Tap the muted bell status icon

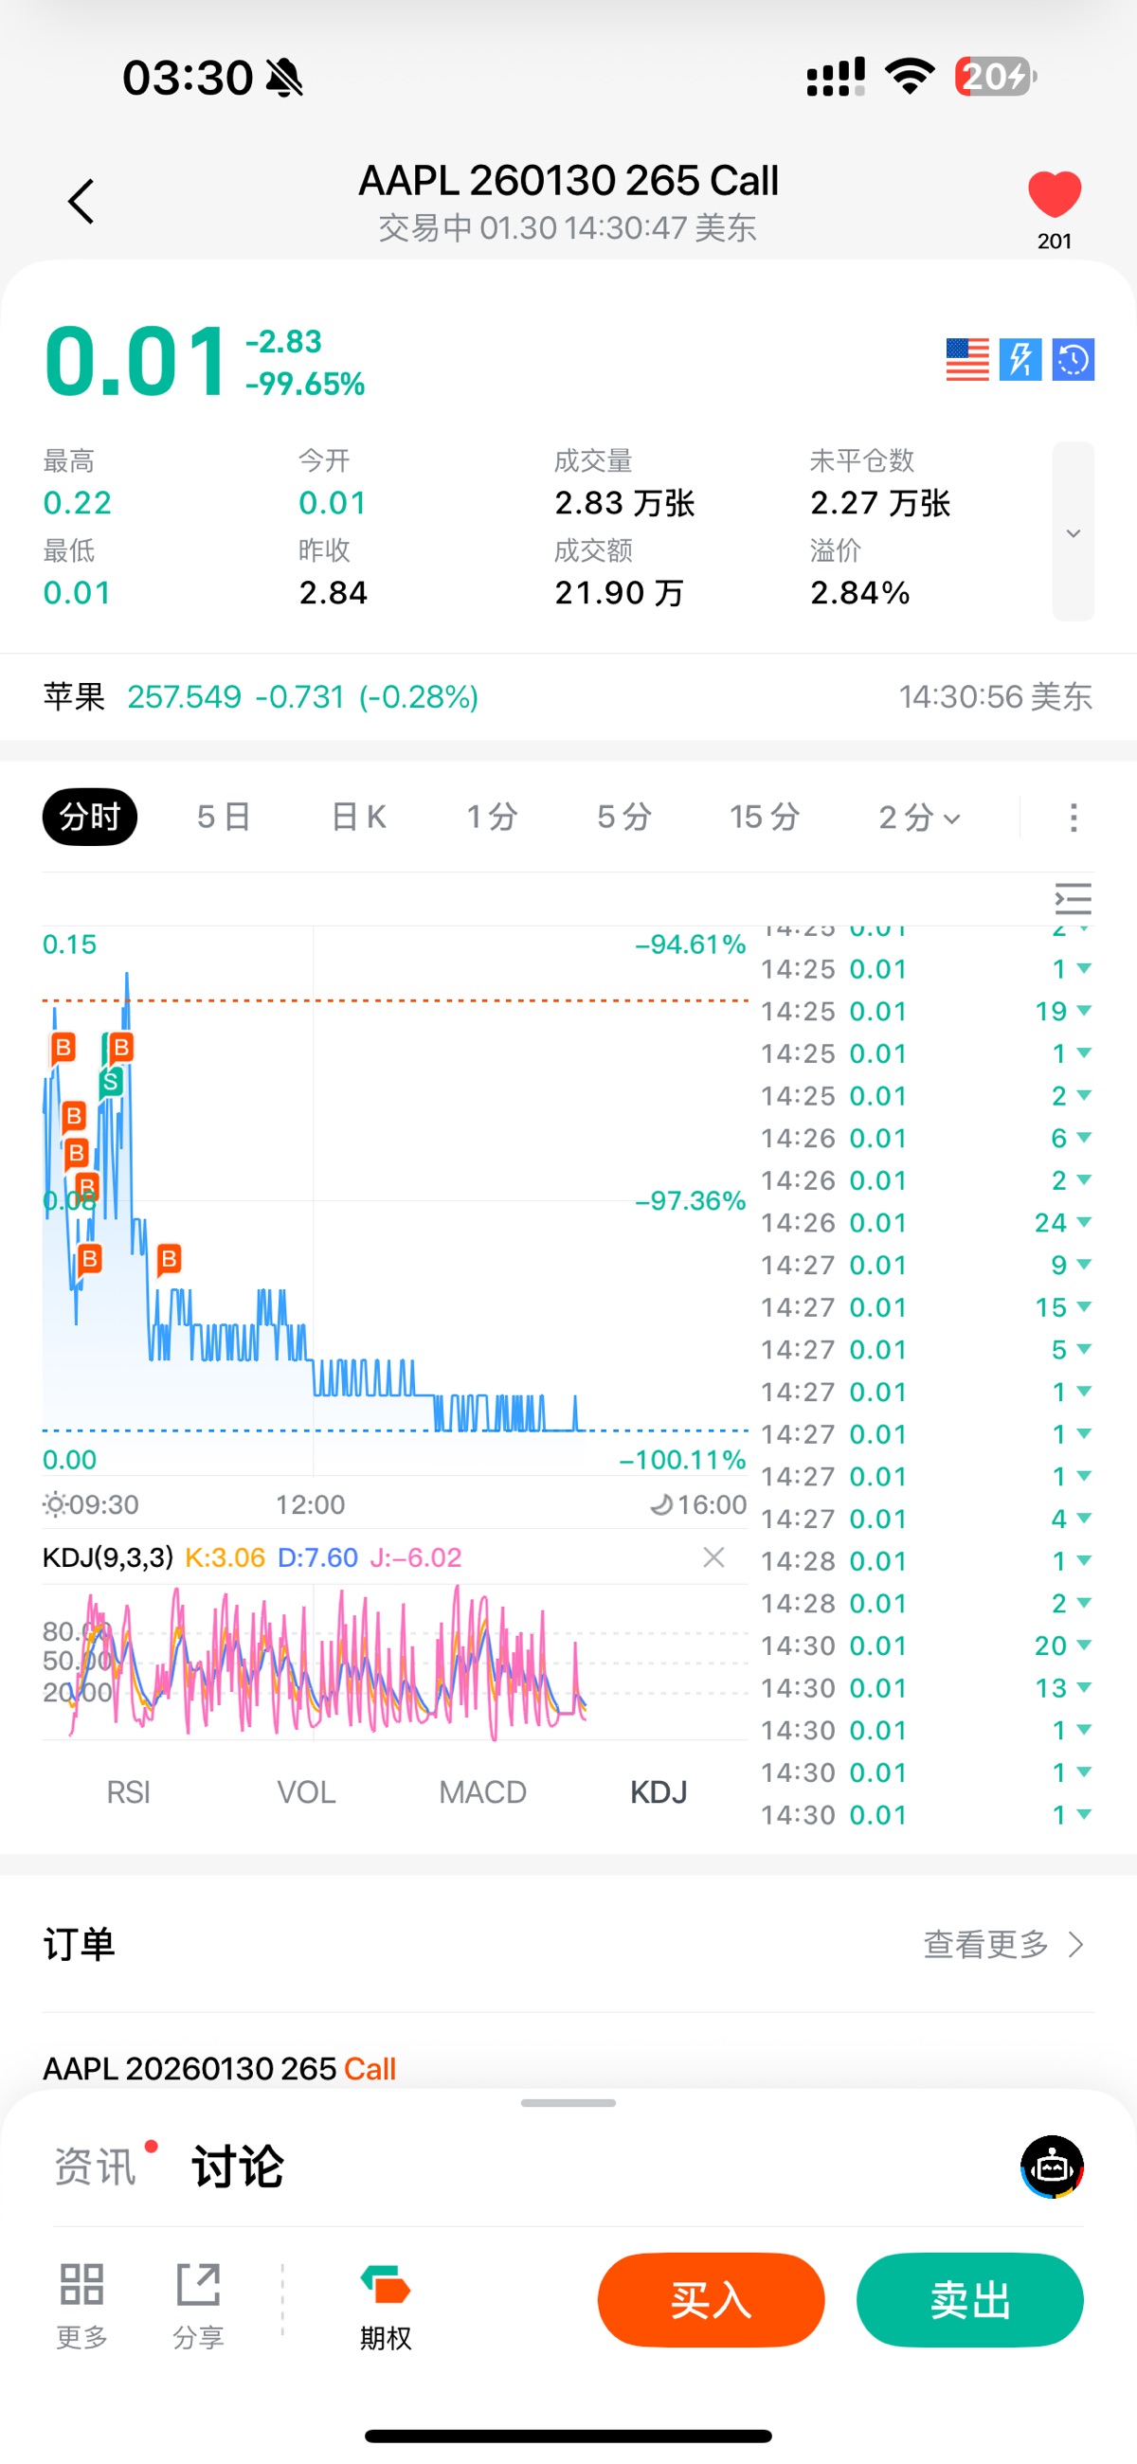click(x=284, y=78)
